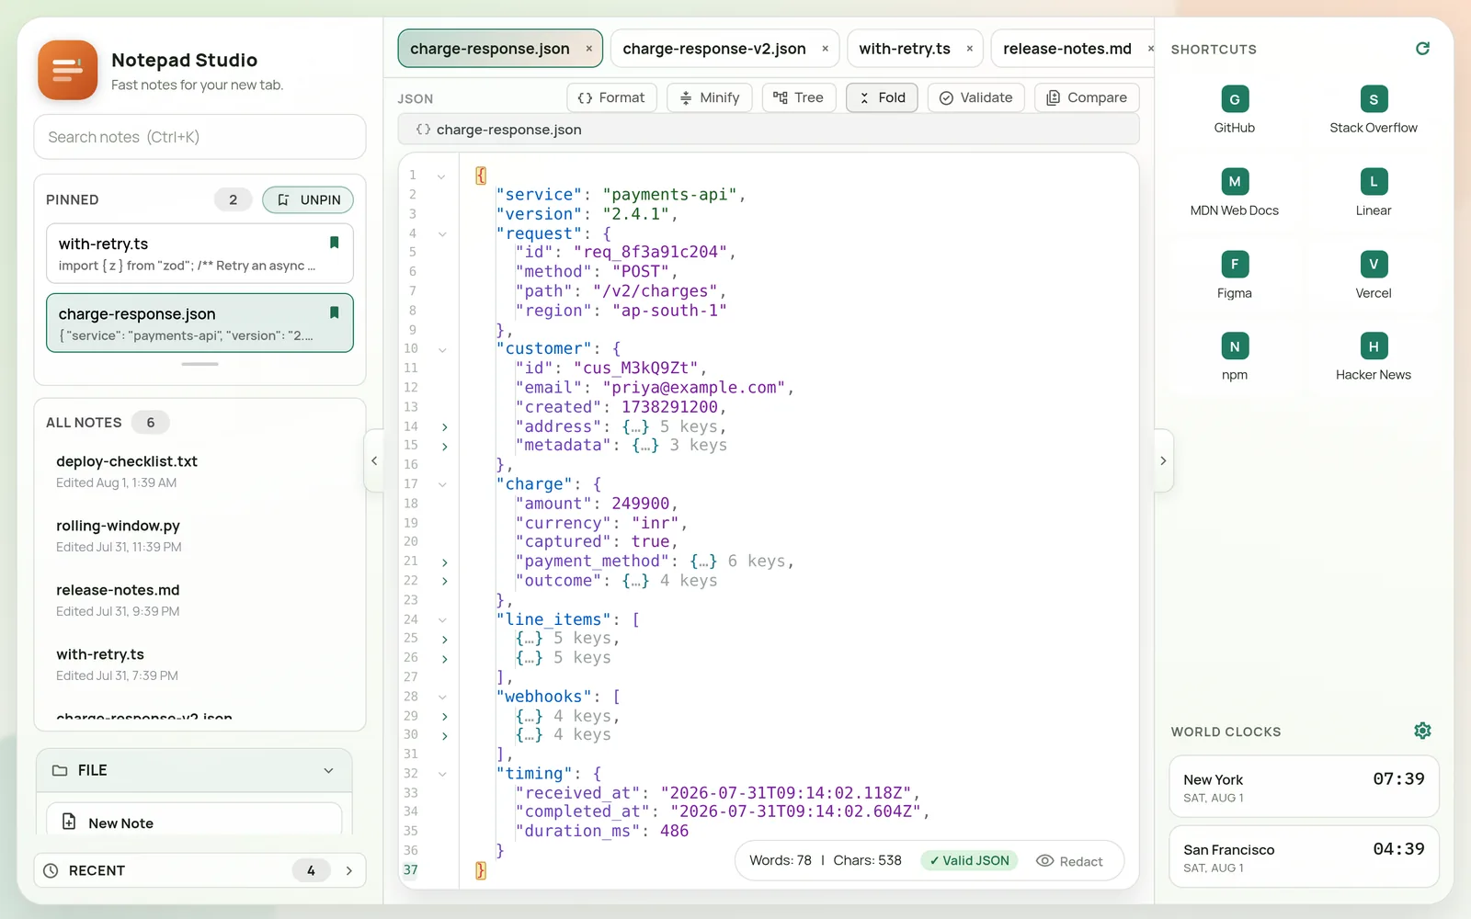This screenshot has height=919, width=1471.
Task: Expand second webhooks entry on line 30
Action: point(445,736)
